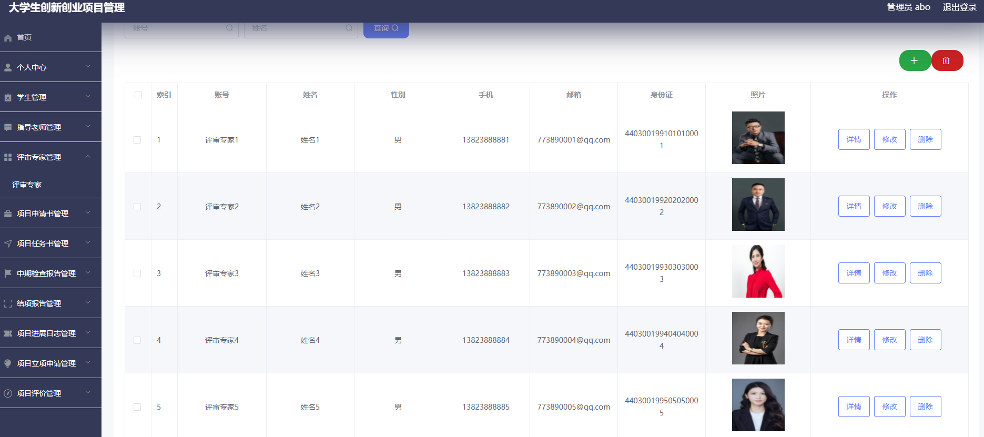Click 详情 for 评审专家4

[854, 340]
